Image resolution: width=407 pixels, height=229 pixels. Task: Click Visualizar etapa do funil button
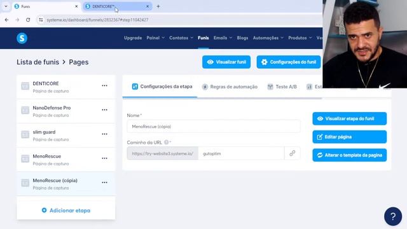pyautogui.click(x=349, y=119)
